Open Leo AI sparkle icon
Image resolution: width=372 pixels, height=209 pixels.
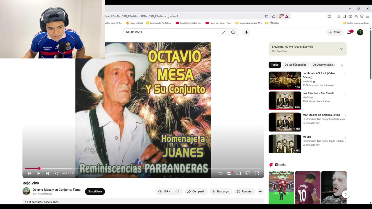pos(356,16)
